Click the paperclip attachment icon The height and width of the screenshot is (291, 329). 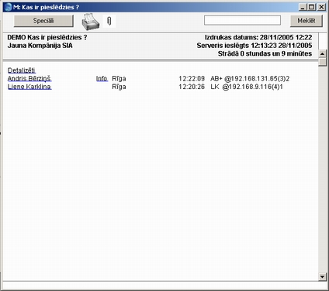(x=109, y=21)
